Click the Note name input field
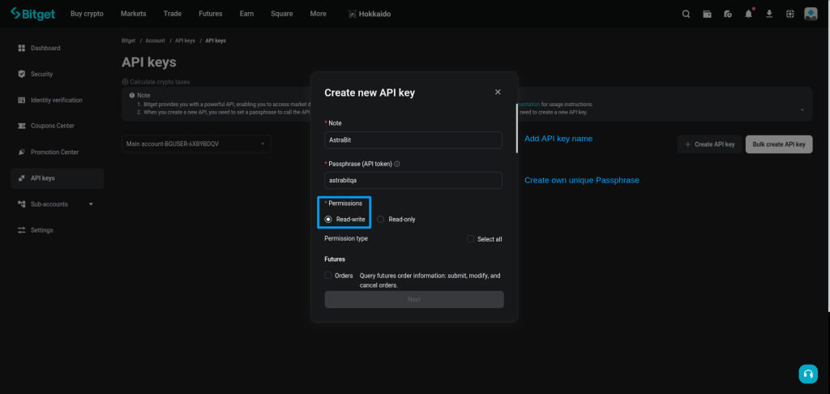The height and width of the screenshot is (394, 830). 413,140
